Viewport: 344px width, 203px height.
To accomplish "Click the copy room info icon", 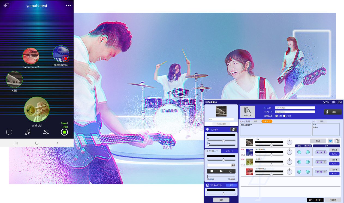I will click(337, 141).
